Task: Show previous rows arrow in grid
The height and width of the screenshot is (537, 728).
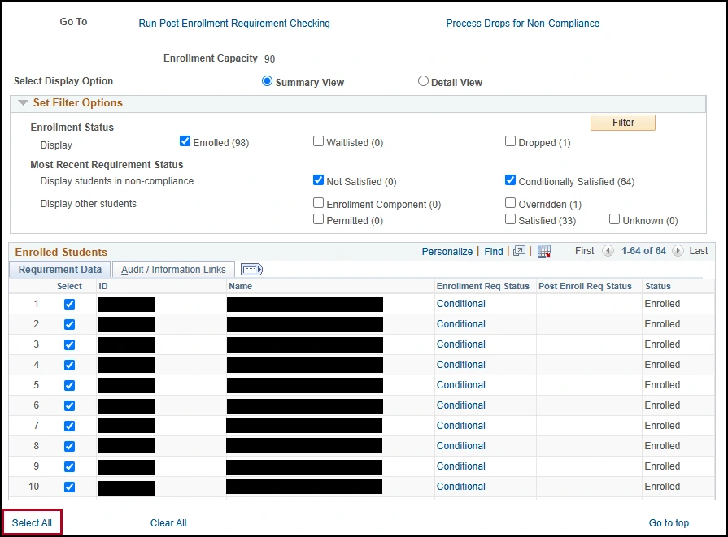Action: pyautogui.click(x=608, y=251)
